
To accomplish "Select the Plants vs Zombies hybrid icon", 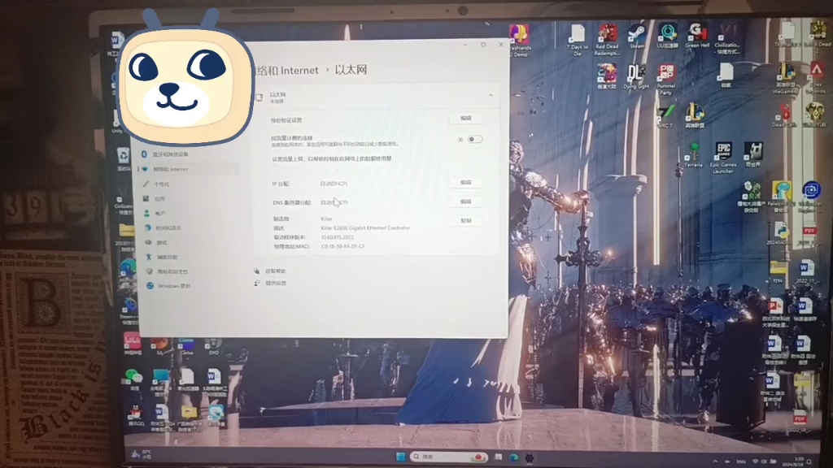I will pyautogui.click(x=751, y=196).
